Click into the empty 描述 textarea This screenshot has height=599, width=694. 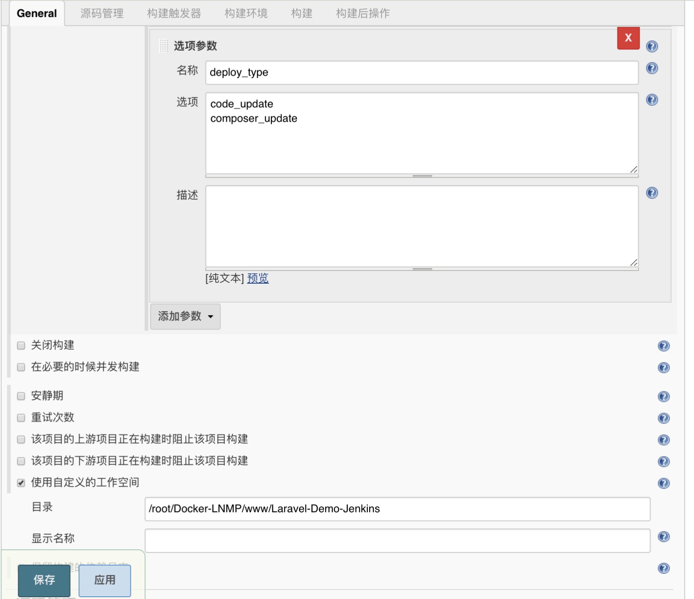click(x=422, y=227)
